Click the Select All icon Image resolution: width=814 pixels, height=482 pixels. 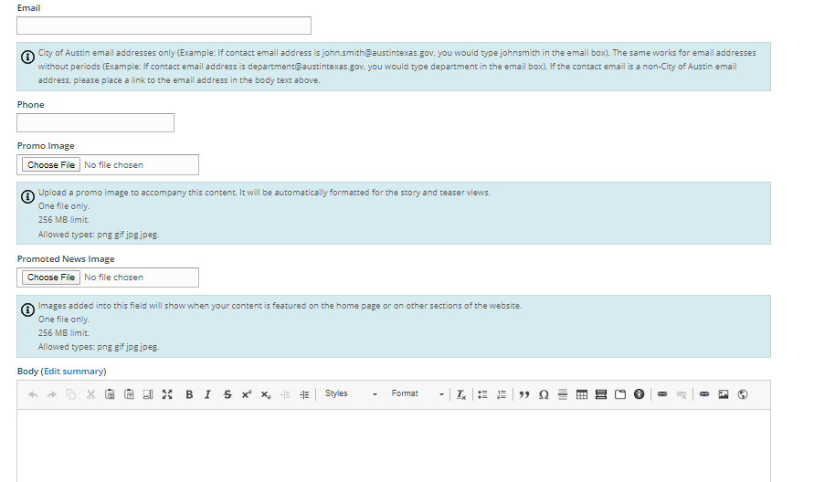[148, 395]
